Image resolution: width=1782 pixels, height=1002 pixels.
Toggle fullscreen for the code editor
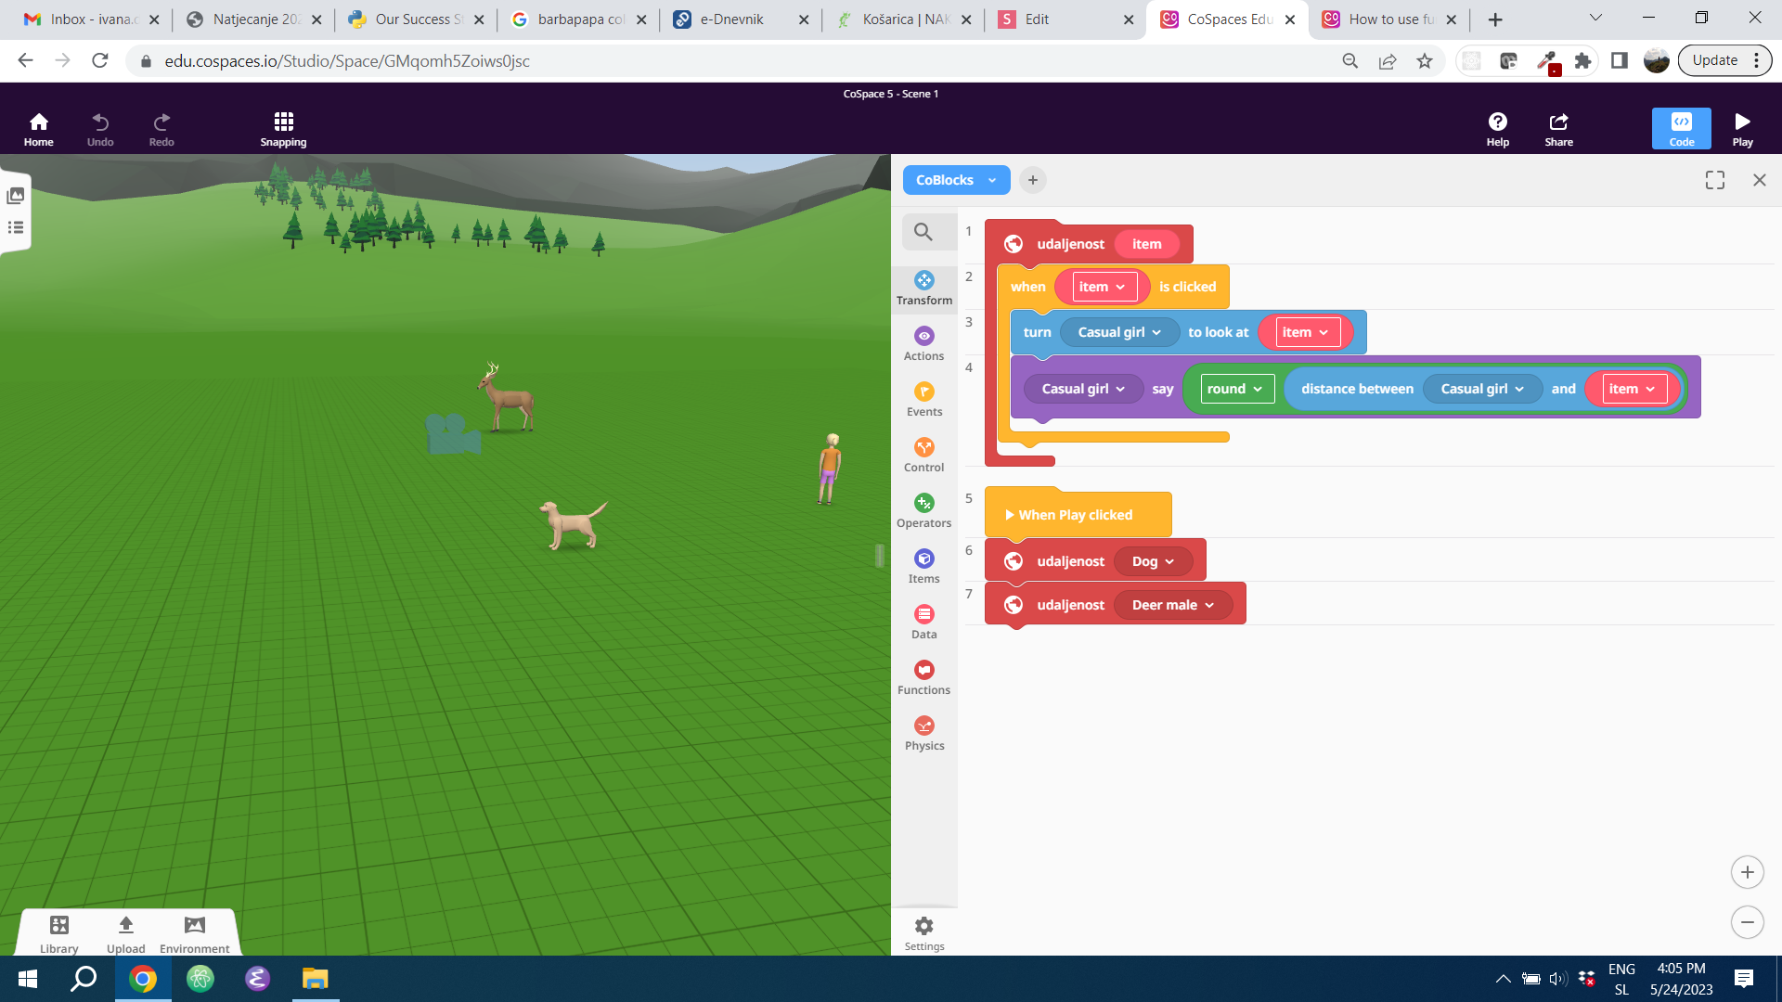1714,180
